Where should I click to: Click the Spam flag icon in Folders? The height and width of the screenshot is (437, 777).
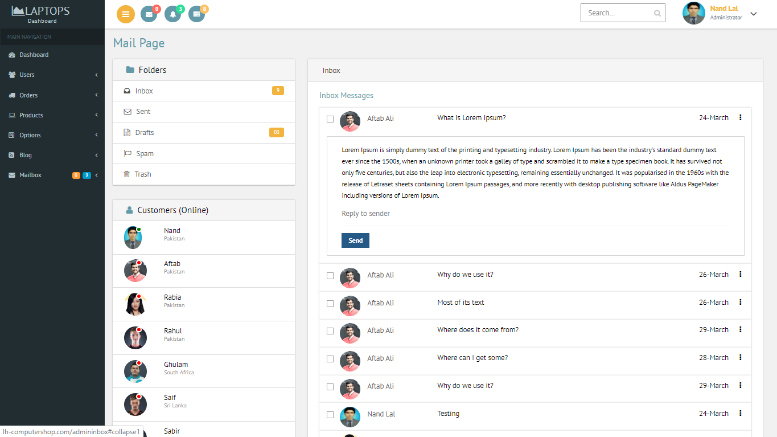coord(128,153)
